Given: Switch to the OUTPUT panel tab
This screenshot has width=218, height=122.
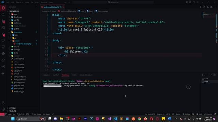Looking at the screenshot, I should coord(56,75).
